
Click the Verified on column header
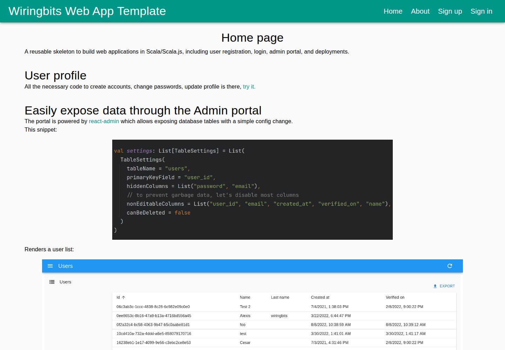tap(395, 297)
